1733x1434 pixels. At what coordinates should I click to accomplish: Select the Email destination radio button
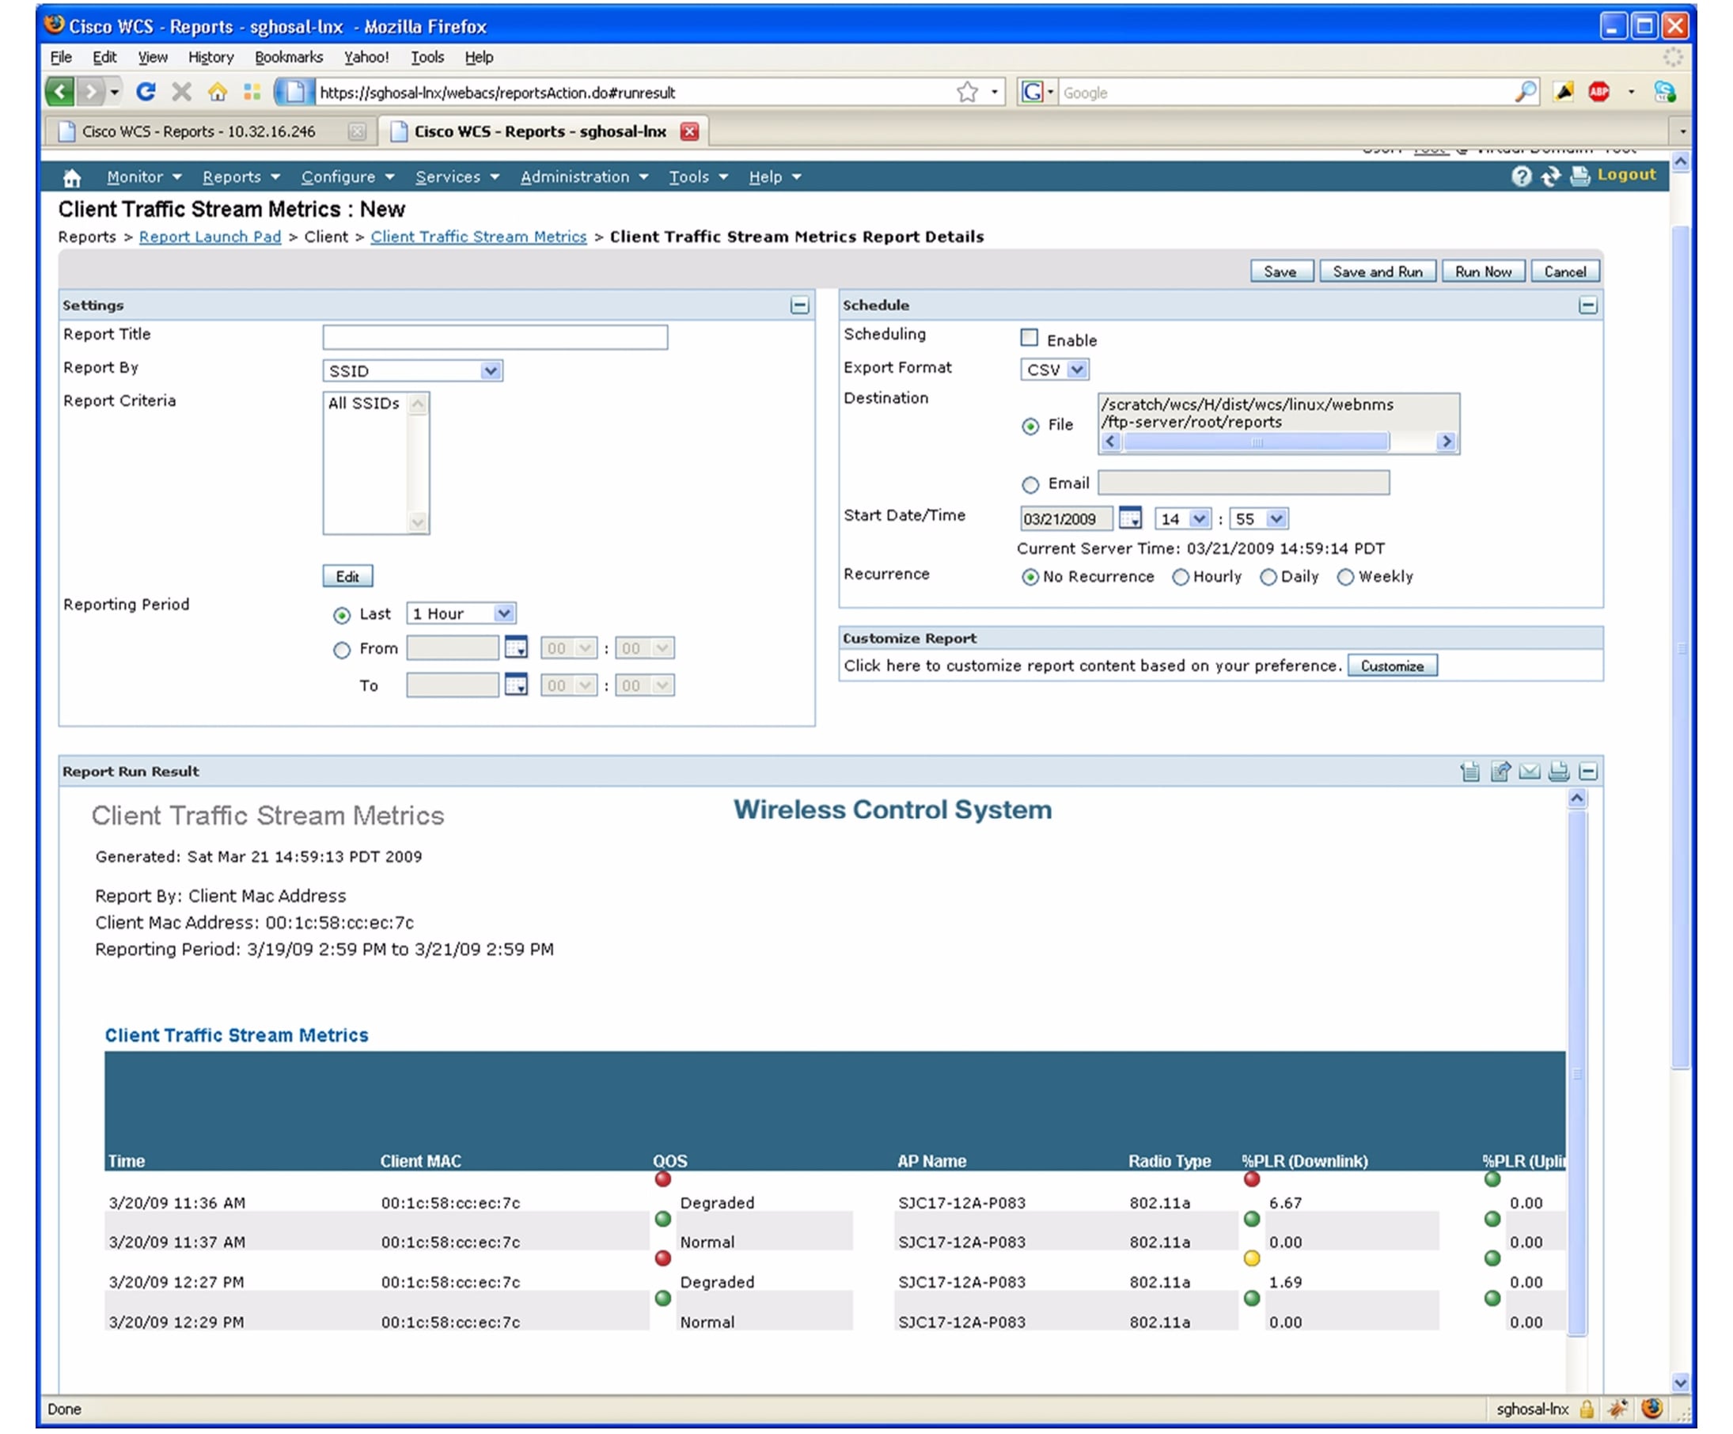(x=1030, y=484)
